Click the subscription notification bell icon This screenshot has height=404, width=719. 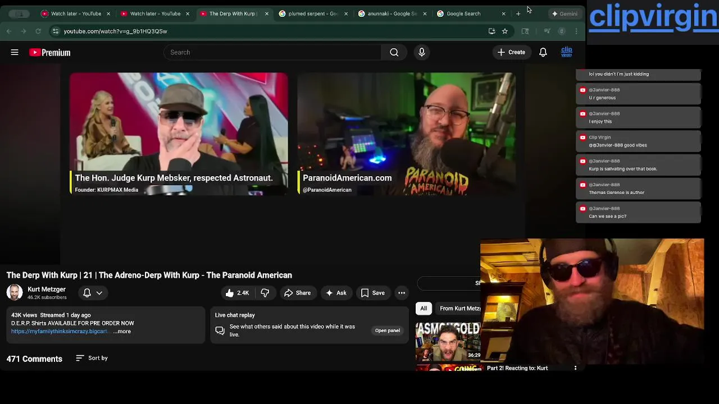[x=87, y=293]
